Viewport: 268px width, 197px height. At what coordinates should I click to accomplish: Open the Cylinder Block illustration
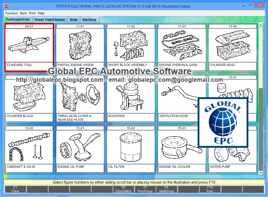pos(29,96)
